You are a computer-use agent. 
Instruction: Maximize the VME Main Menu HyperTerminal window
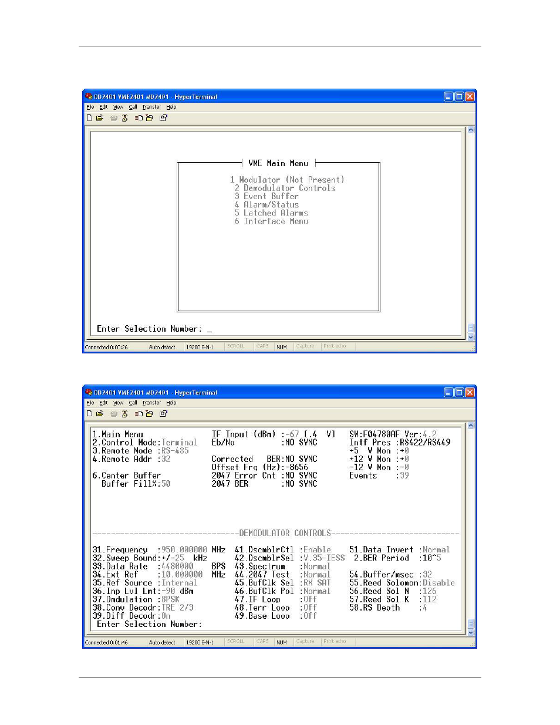(x=459, y=96)
